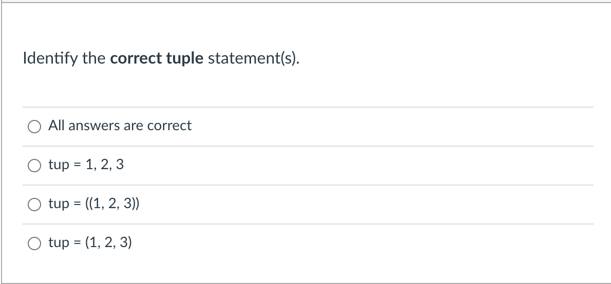Click the bold words "correct tuple" in question

click(x=157, y=58)
